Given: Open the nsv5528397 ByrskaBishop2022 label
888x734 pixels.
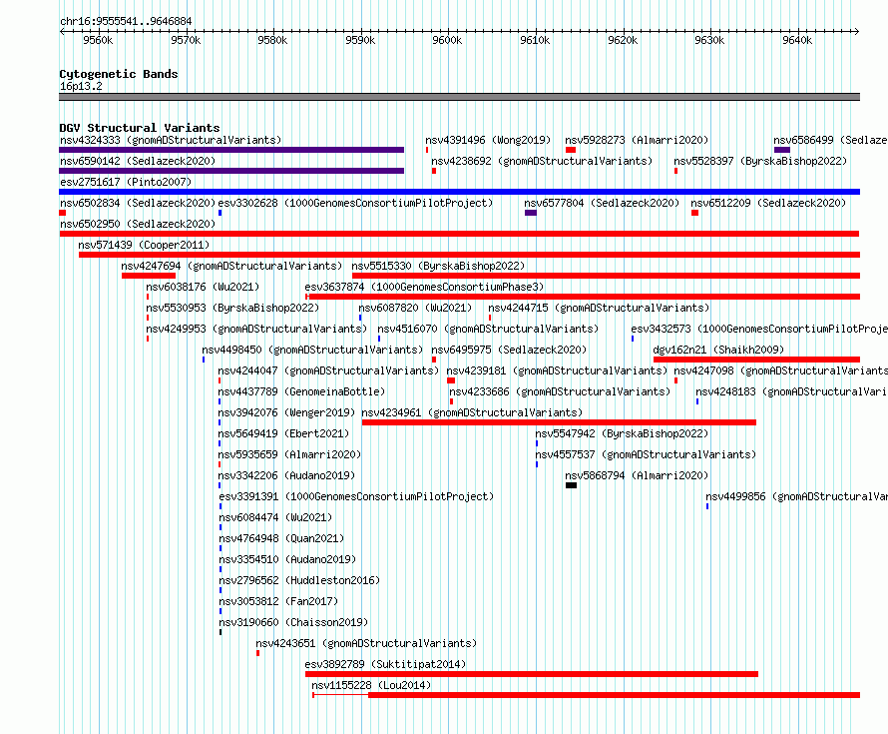Looking at the screenshot, I should [x=760, y=161].
